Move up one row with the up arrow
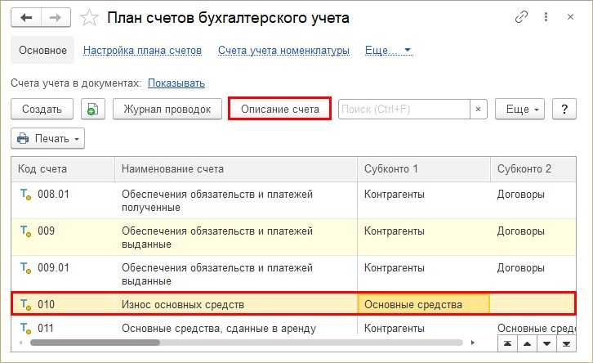Screen dimensions: 593x363 [527, 343]
